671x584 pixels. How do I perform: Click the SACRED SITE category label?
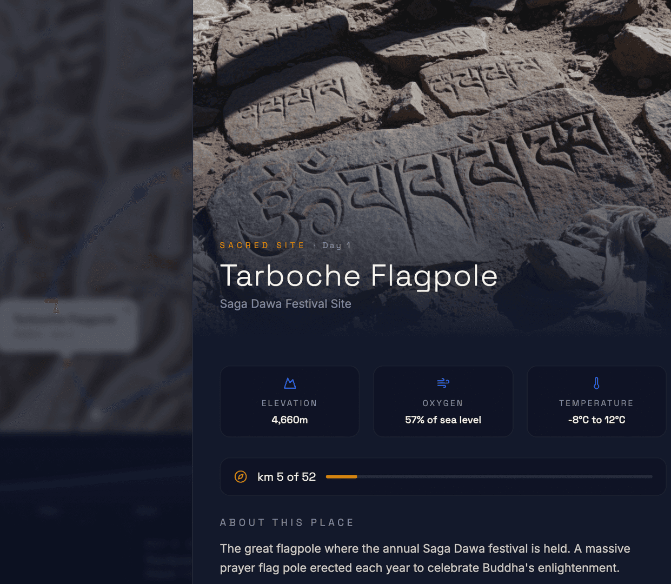tap(262, 245)
